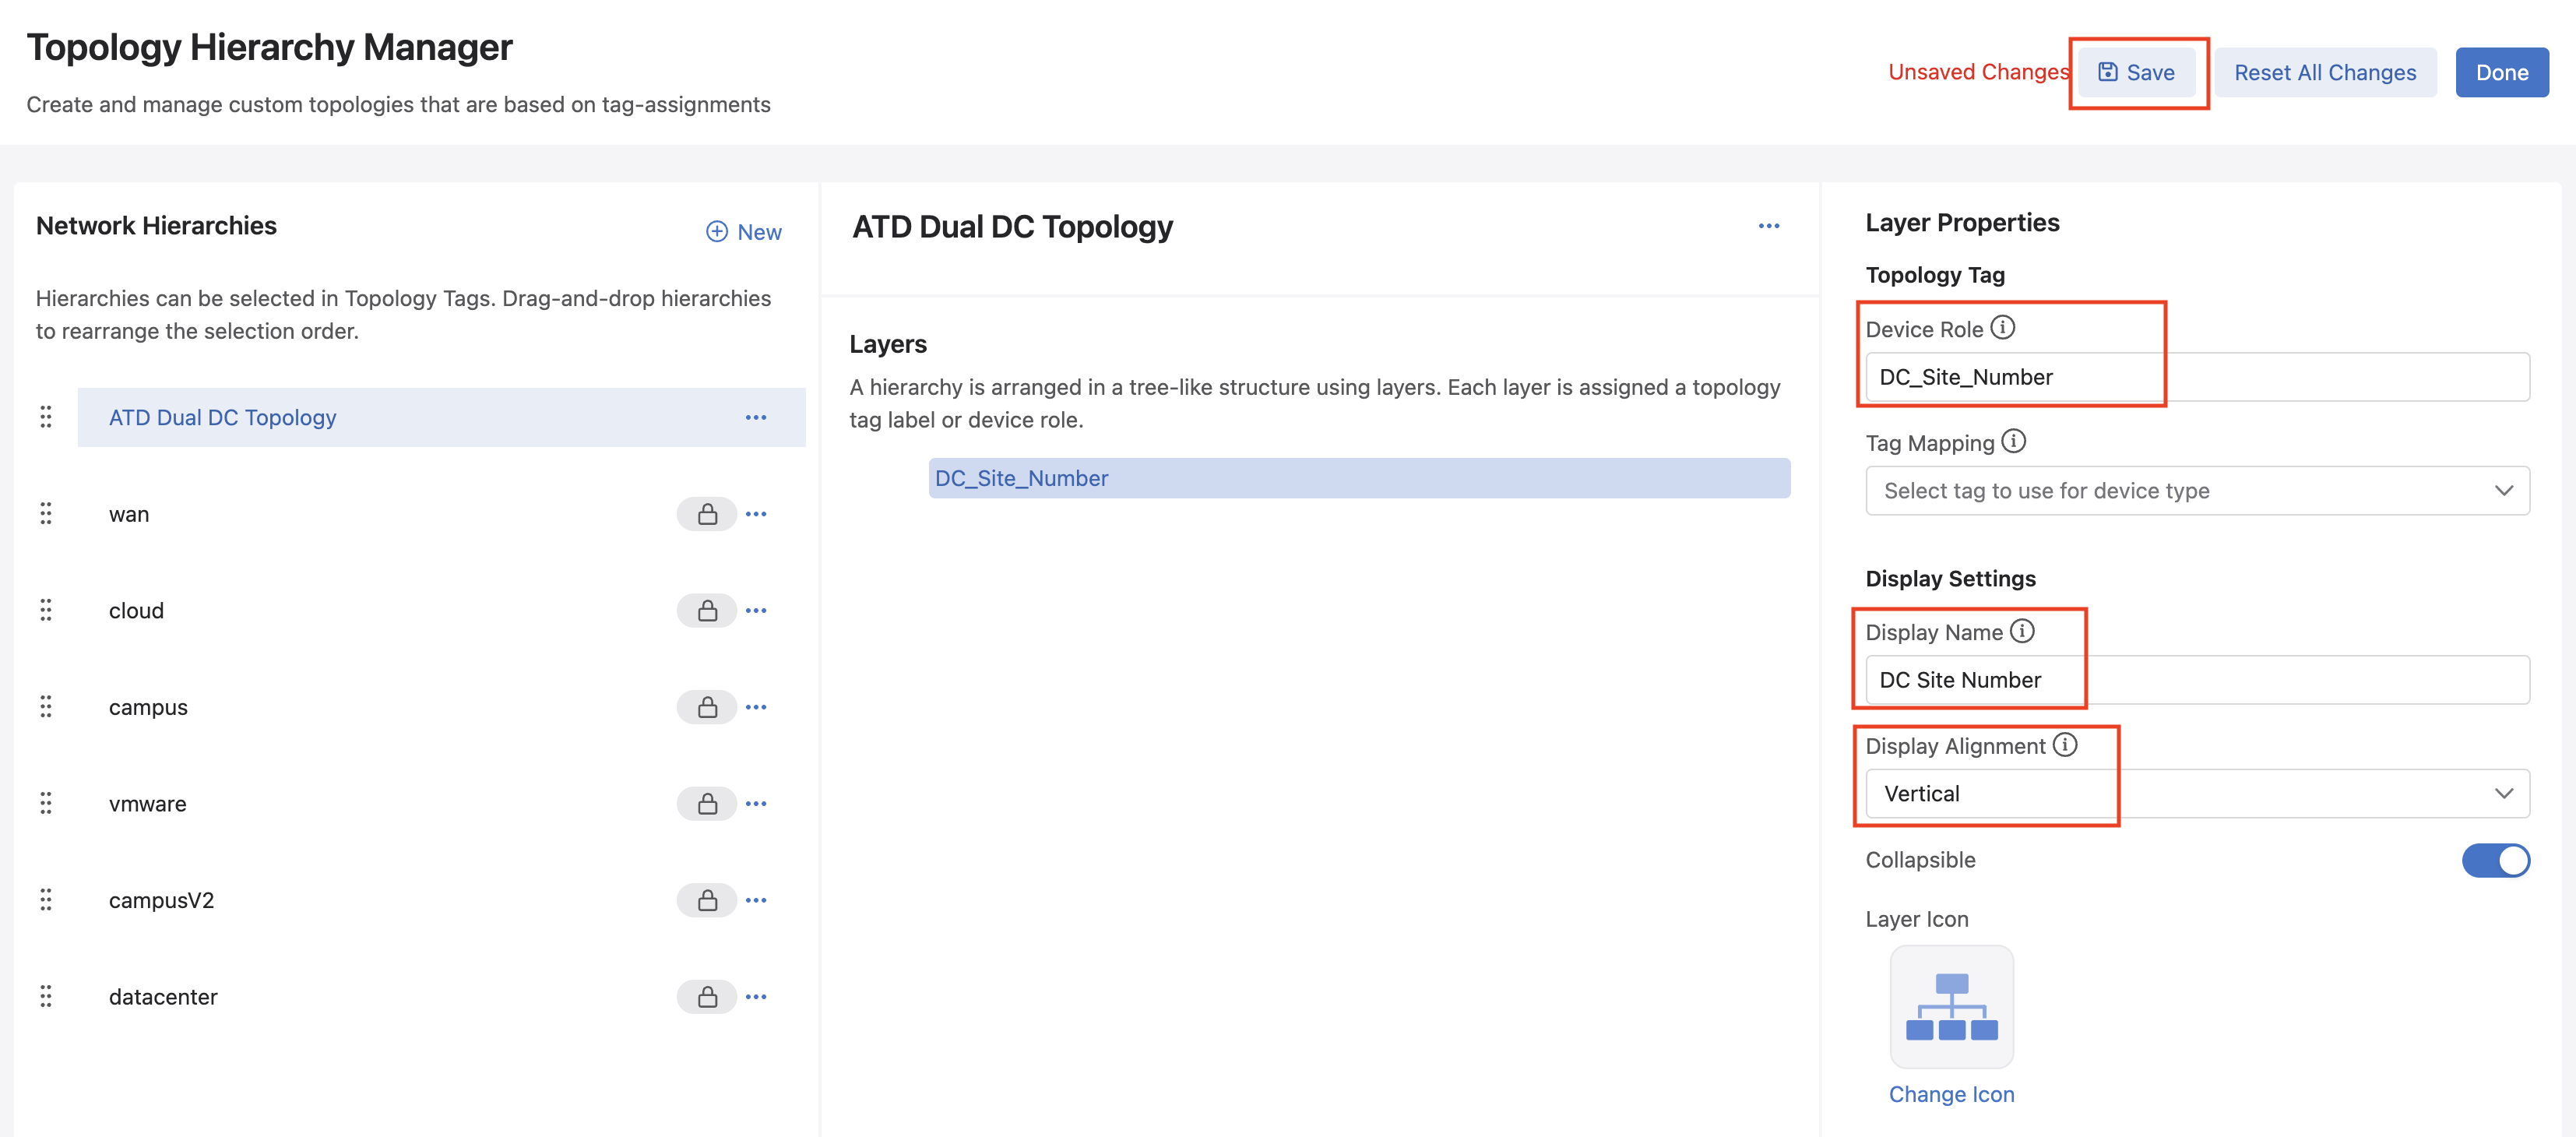Image resolution: width=2576 pixels, height=1137 pixels.
Task: Select the DC_Site_Number layer
Action: [x=1358, y=479]
